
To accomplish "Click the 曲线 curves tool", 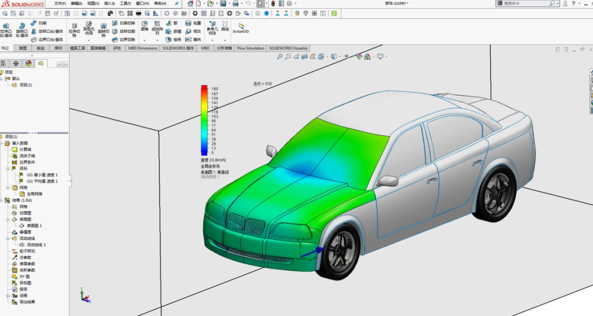I will (225, 26).
